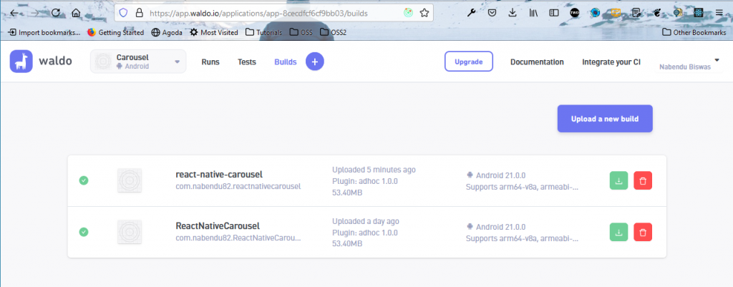
Task: Switch to the Runs tab
Action: [210, 62]
